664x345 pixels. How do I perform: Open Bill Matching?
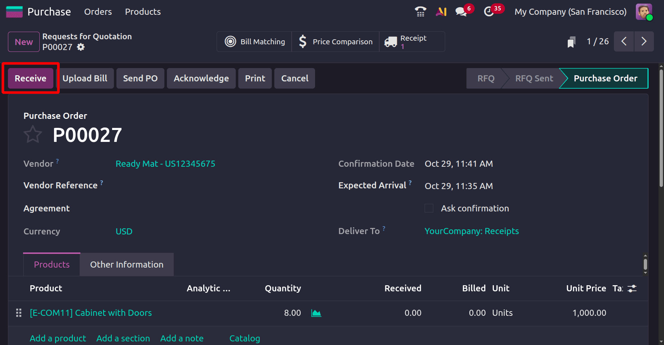(254, 41)
